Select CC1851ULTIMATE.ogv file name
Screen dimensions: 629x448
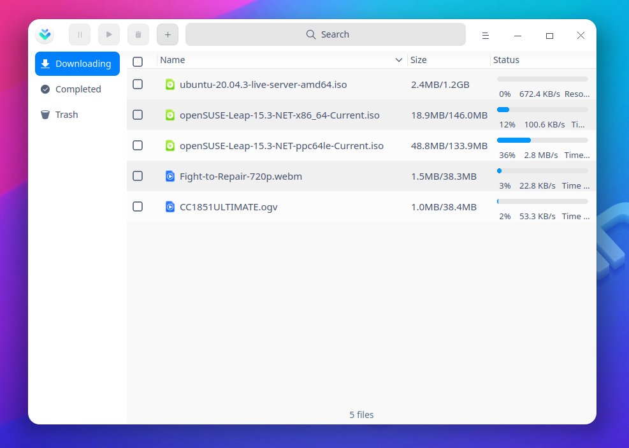coord(229,207)
